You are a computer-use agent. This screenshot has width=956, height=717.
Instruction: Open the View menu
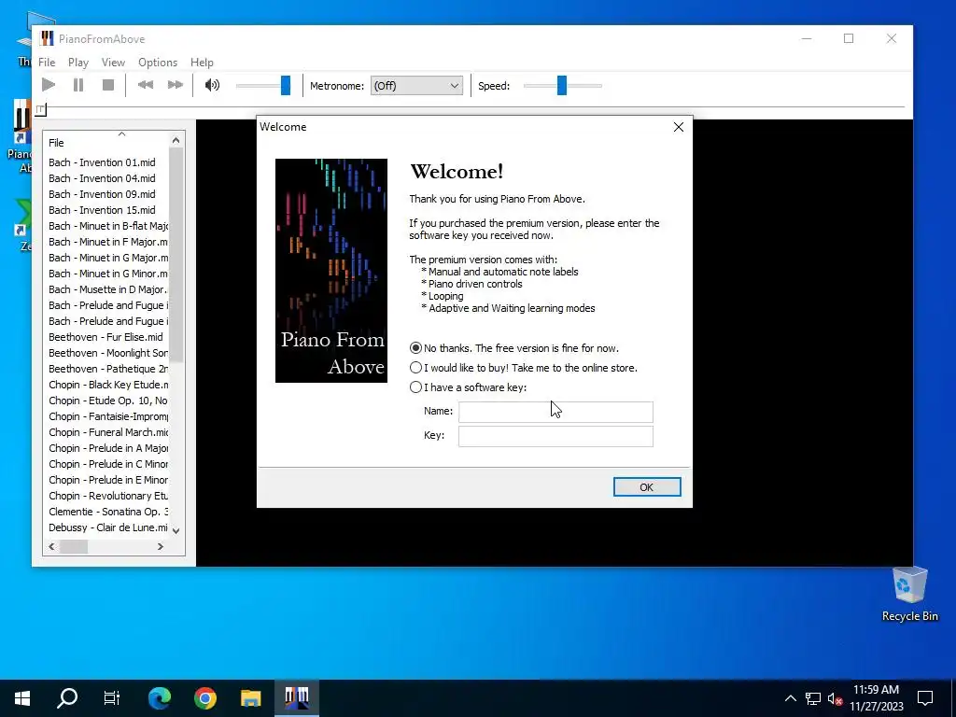click(113, 63)
